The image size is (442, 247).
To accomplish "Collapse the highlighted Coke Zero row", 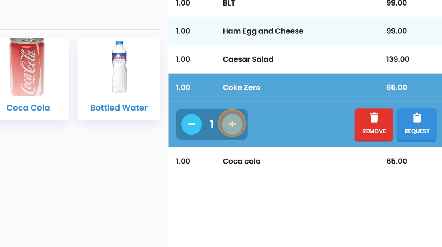I will 305,87.
